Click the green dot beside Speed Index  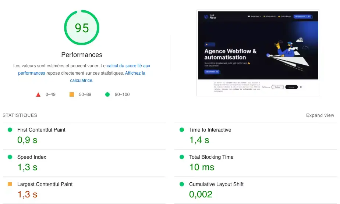coord(10,157)
